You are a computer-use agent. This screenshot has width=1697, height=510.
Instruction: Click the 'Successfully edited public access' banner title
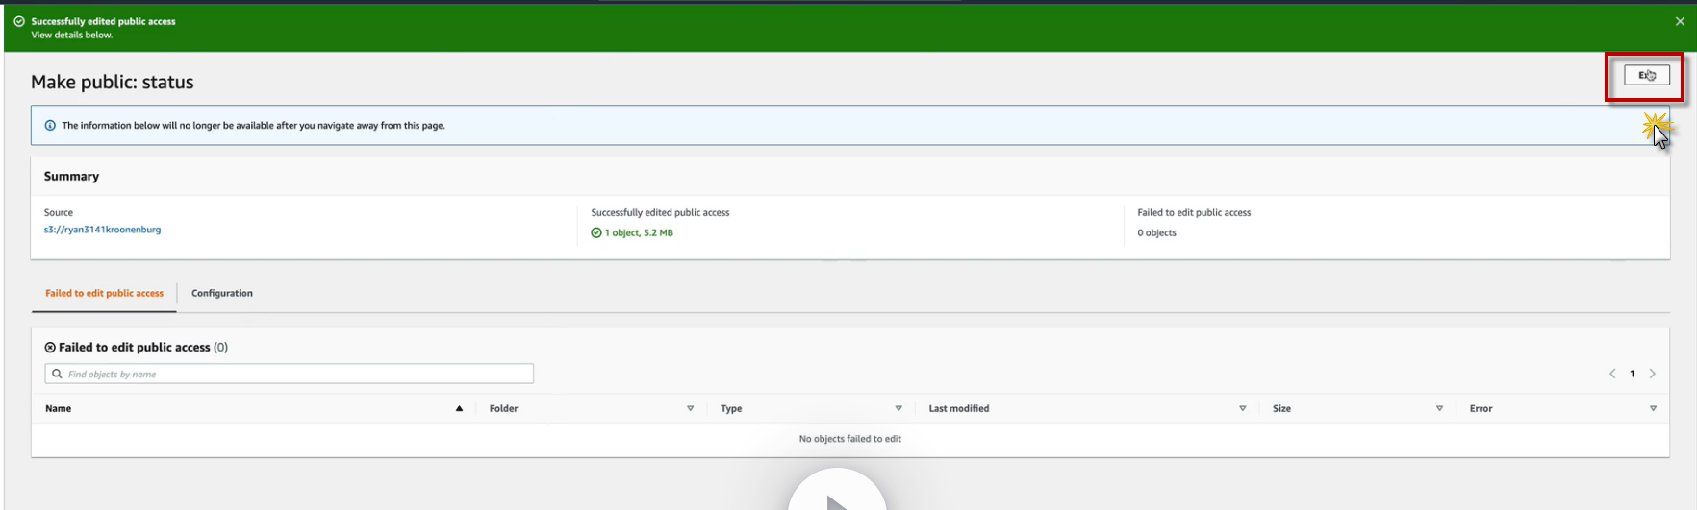click(103, 21)
